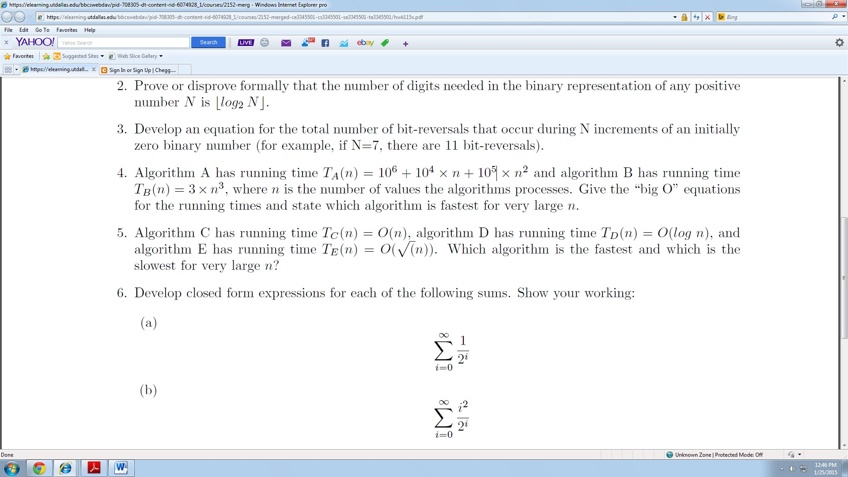Image resolution: width=848 pixels, height=477 pixels.
Task: Click the Yahoo LIVE icon
Action: click(x=246, y=43)
